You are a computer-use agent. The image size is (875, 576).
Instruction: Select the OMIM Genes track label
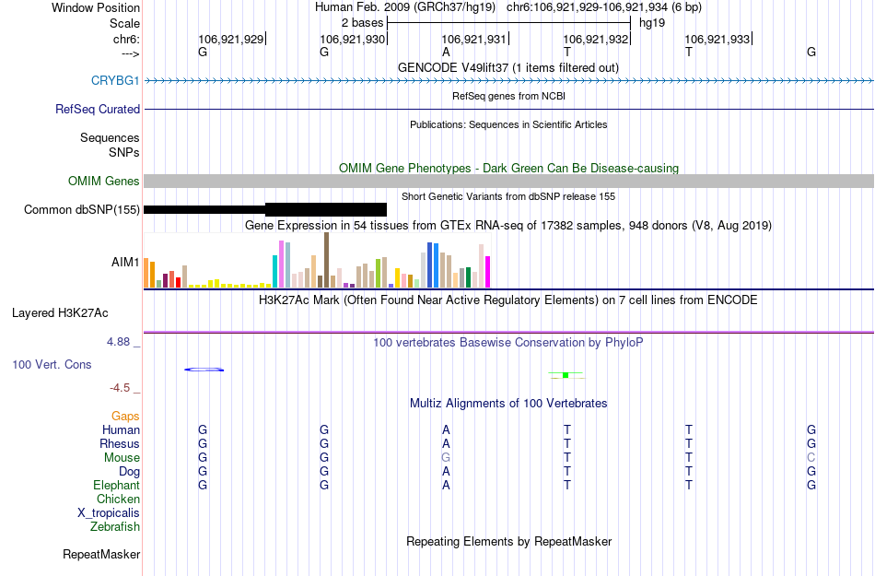coord(103,181)
